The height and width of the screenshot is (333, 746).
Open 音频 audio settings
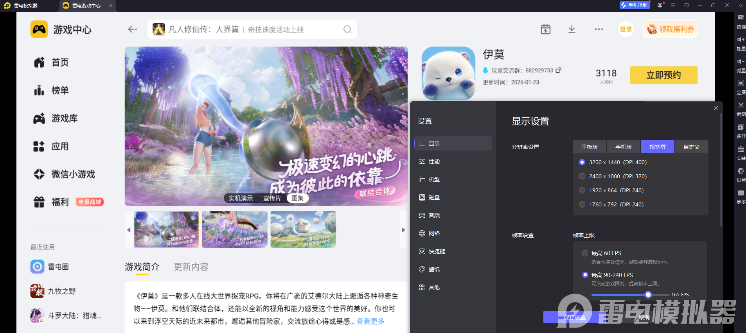[x=453, y=215]
